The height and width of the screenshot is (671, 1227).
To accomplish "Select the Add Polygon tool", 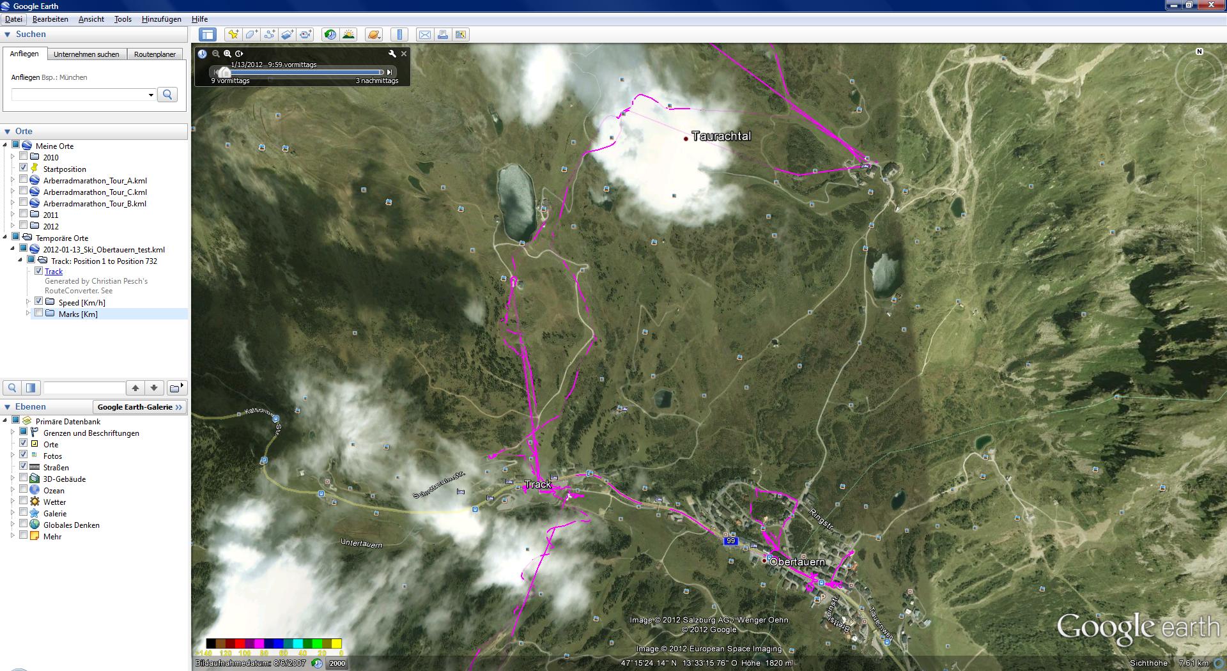I will (x=251, y=35).
